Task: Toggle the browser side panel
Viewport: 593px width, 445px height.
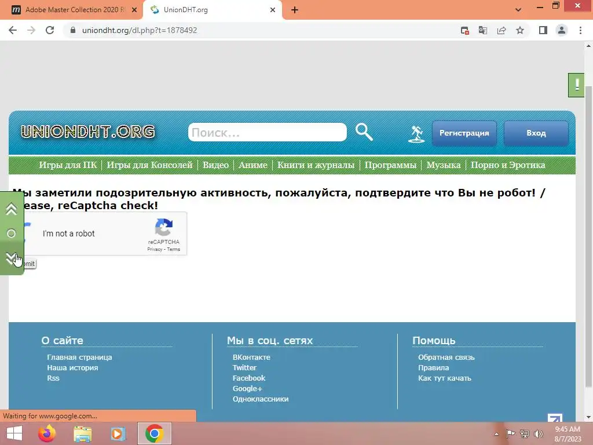Action: [543, 30]
